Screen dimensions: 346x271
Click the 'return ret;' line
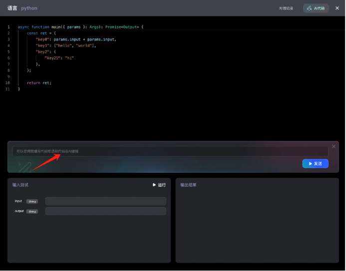pos(39,83)
